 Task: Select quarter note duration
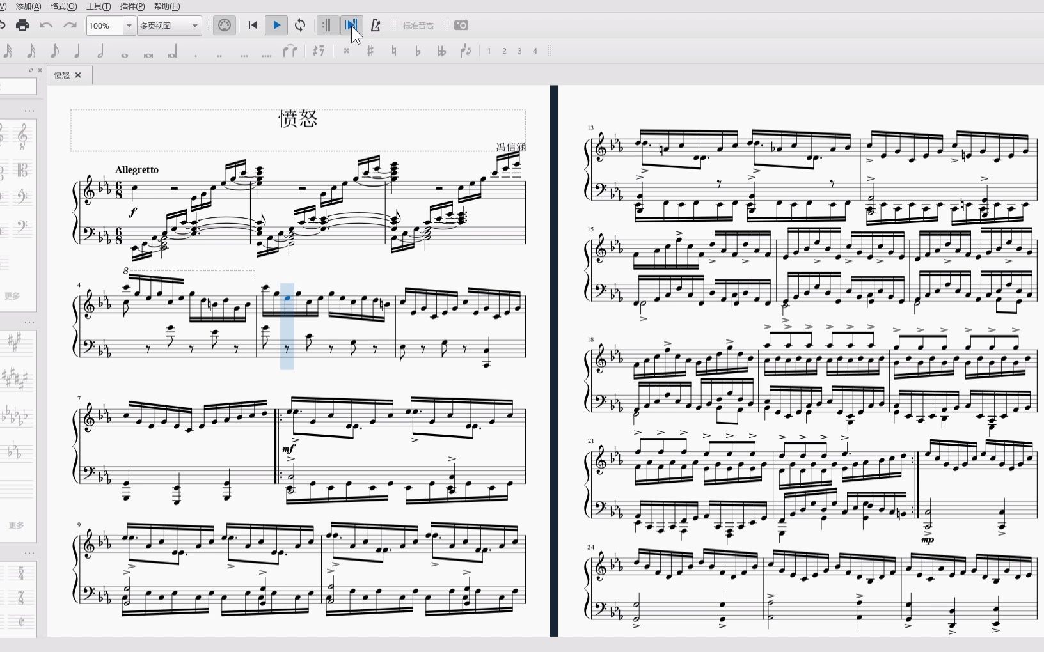(77, 51)
